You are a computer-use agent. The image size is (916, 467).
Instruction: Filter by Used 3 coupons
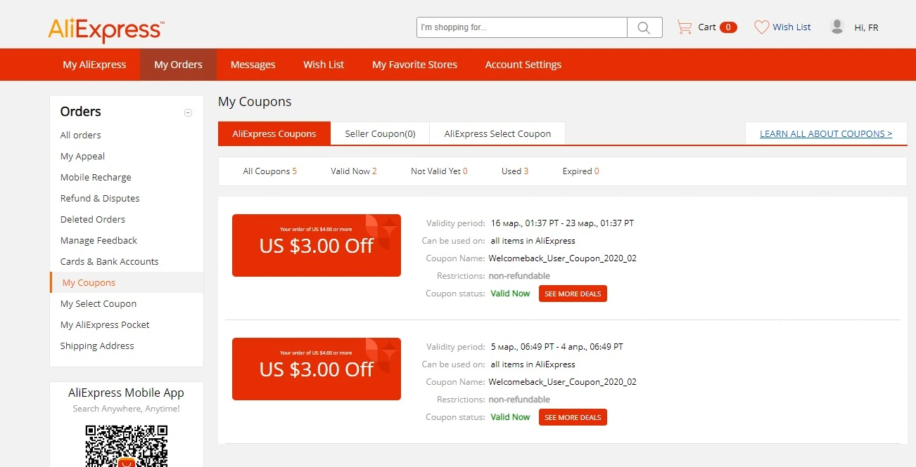(x=515, y=171)
